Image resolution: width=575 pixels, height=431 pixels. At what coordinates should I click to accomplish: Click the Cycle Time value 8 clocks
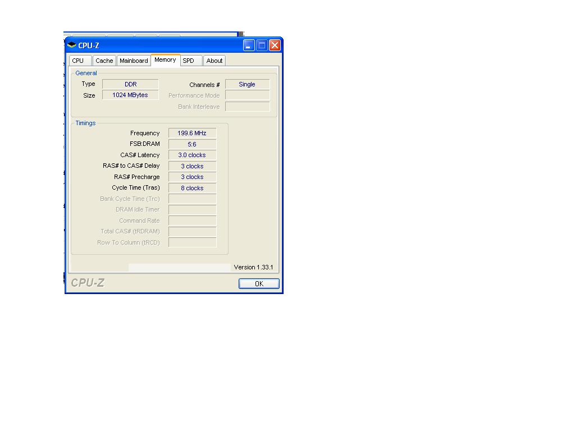point(192,188)
